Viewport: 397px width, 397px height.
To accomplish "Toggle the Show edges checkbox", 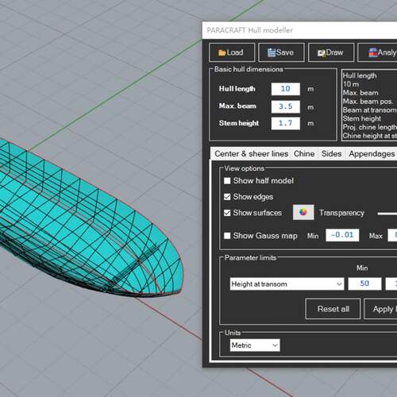I will [227, 197].
